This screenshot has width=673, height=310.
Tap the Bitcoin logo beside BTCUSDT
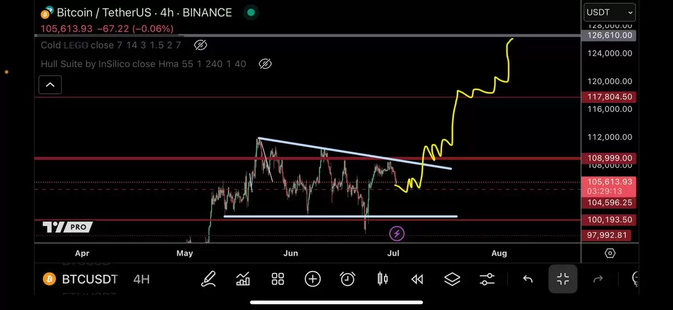(x=49, y=280)
